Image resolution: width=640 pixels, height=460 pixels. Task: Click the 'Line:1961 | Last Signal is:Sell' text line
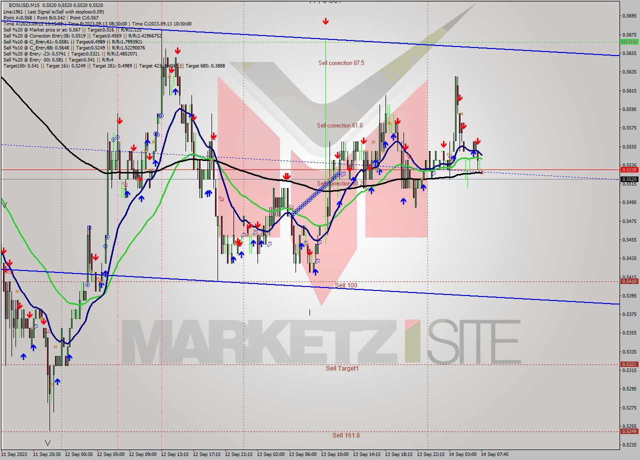pyautogui.click(x=54, y=11)
